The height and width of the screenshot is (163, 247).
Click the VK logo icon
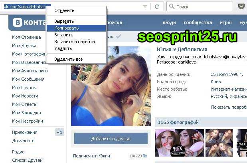(x=17, y=22)
